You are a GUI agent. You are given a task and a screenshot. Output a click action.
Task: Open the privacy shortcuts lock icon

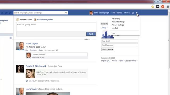pos(133,13)
